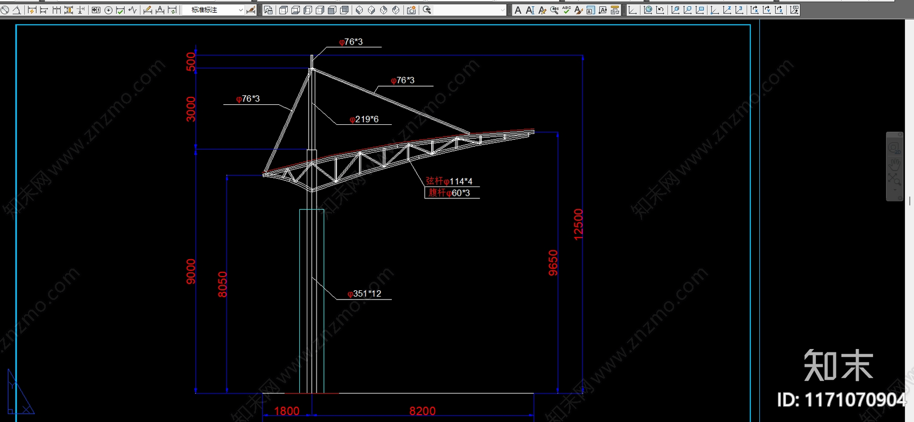Open the view list dropdown arrow
Viewport: 914px width, 422px height.
coord(503,10)
